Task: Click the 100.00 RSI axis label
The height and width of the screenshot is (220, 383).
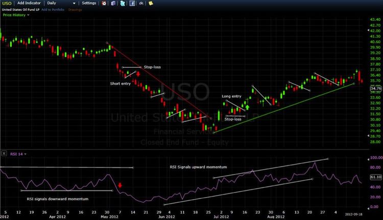Action: point(376,158)
